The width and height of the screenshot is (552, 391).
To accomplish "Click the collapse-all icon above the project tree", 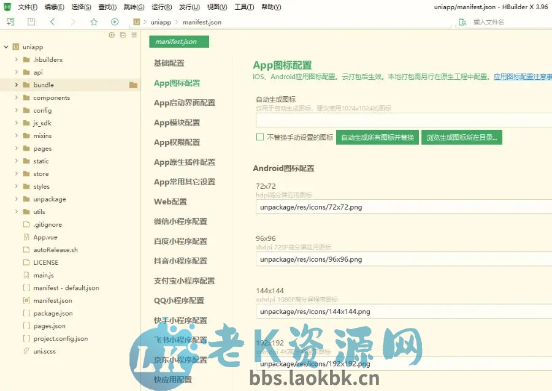I will [x=122, y=35].
